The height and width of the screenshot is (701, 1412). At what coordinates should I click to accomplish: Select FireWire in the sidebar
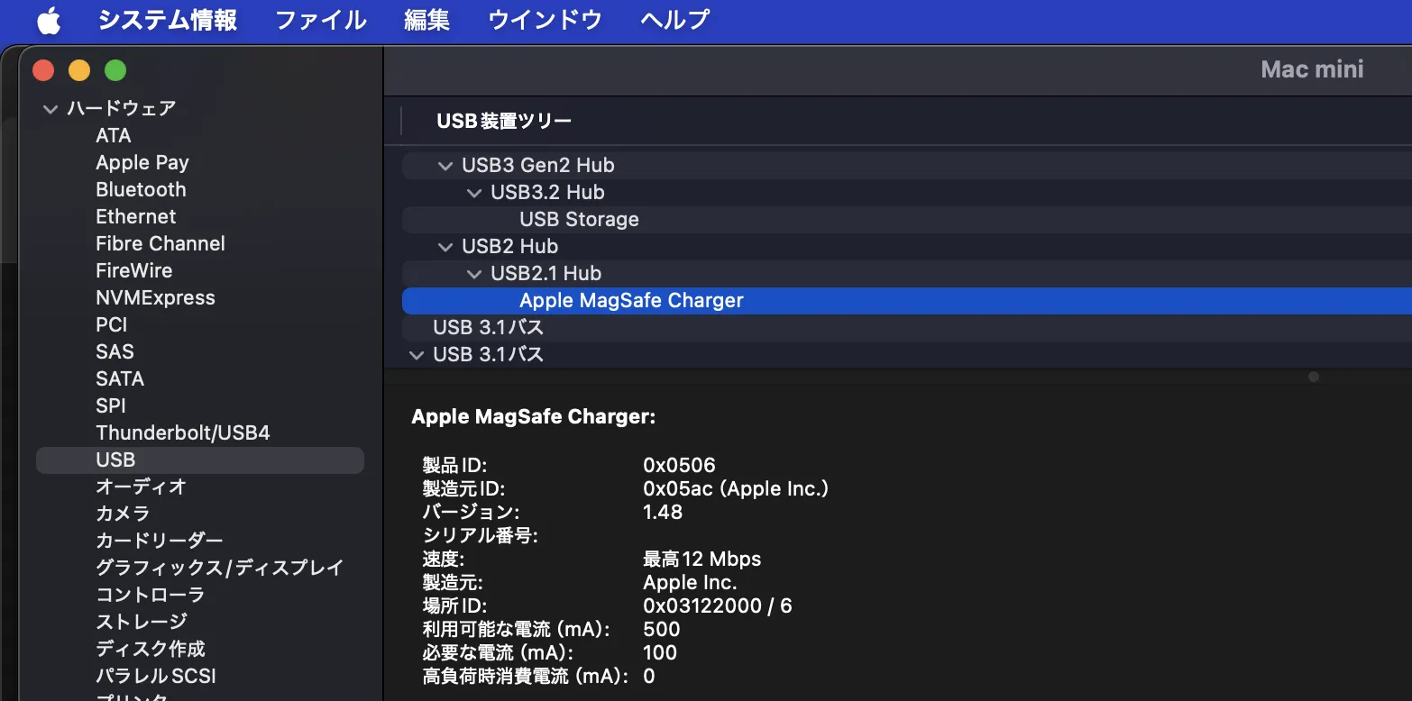click(134, 270)
